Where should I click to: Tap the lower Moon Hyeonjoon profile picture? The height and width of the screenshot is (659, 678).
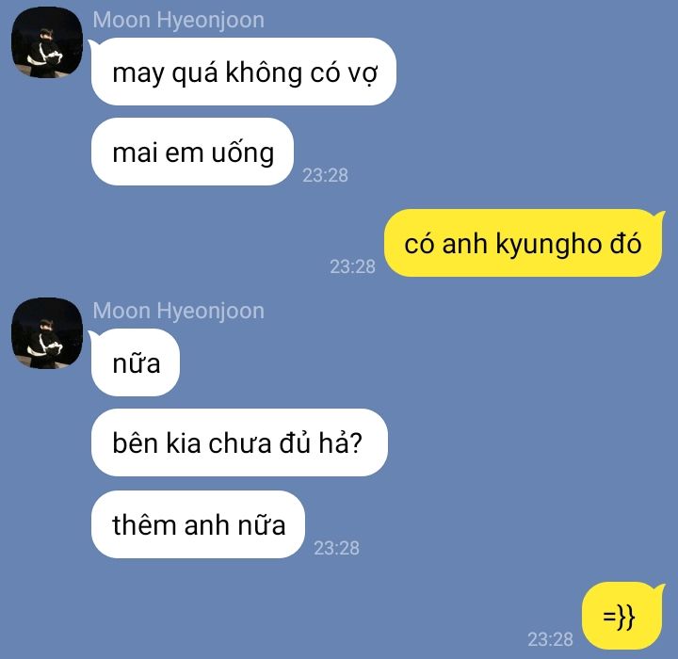pos(47,333)
